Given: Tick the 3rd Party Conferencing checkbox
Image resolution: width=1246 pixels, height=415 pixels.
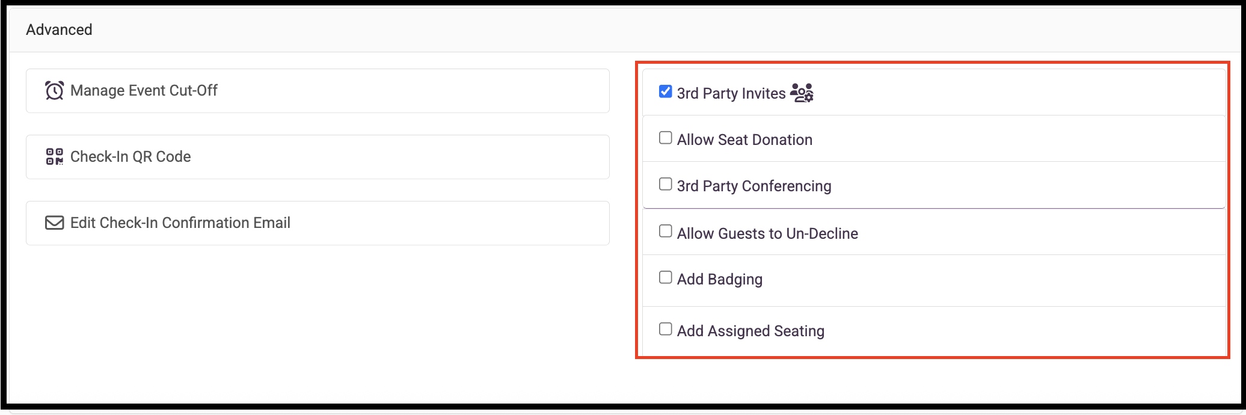Looking at the screenshot, I should click(666, 184).
